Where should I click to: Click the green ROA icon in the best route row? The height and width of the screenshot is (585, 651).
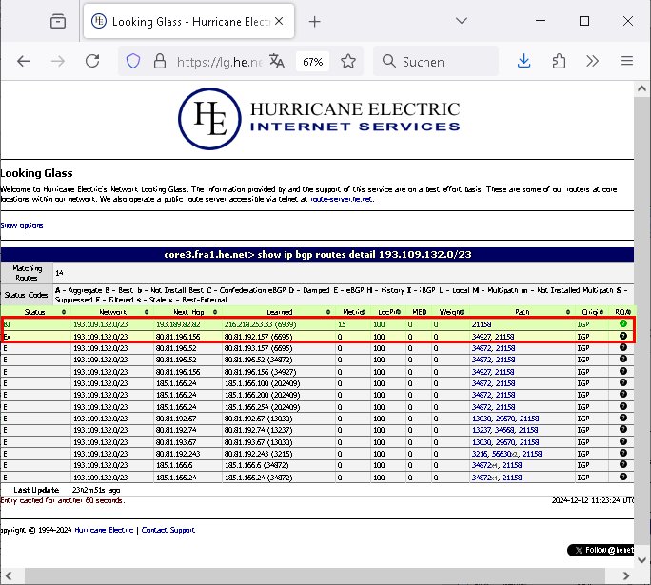point(623,324)
